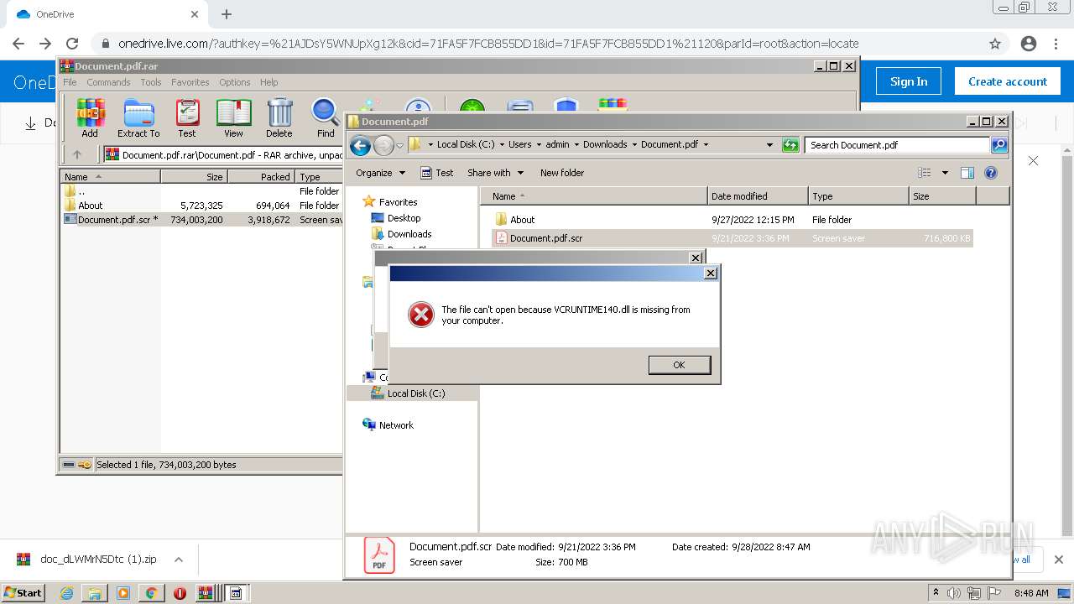Open WinRAR's Help menu
The height and width of the screenshot is (604, 1074).
pos(268,82)
